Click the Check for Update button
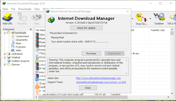Image resolution: width=176 pixels, height=101 pixels. pos(86,28)
